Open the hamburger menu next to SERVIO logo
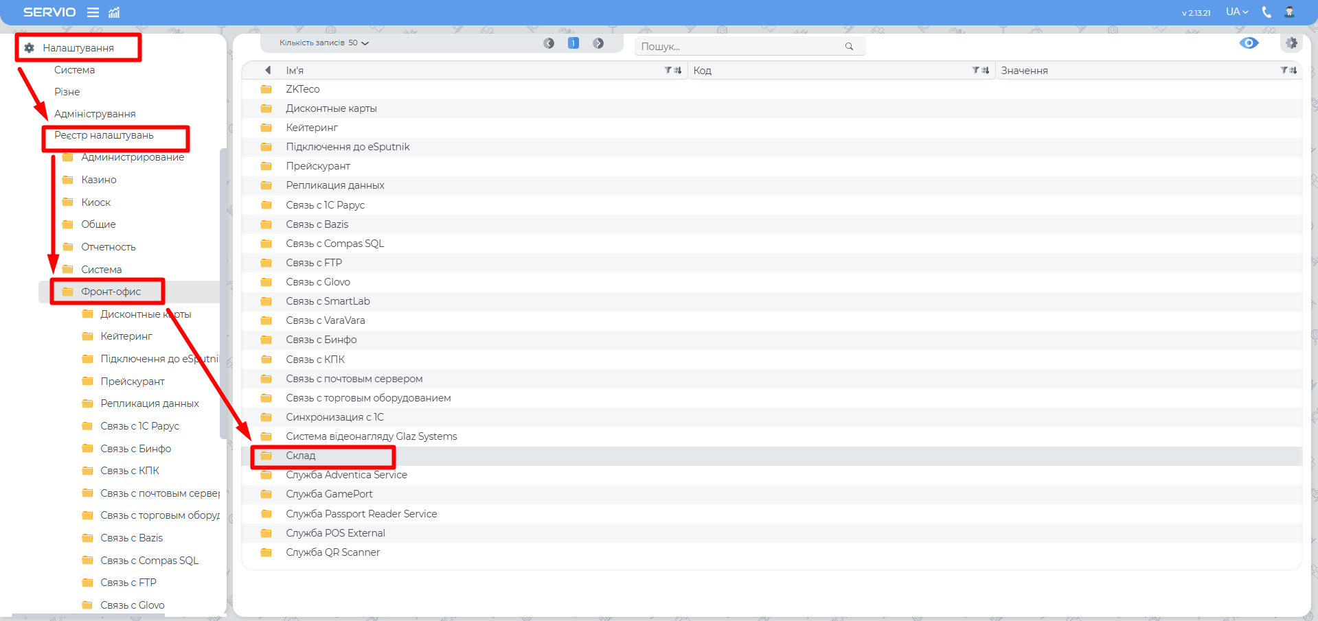 click(93, 12)
